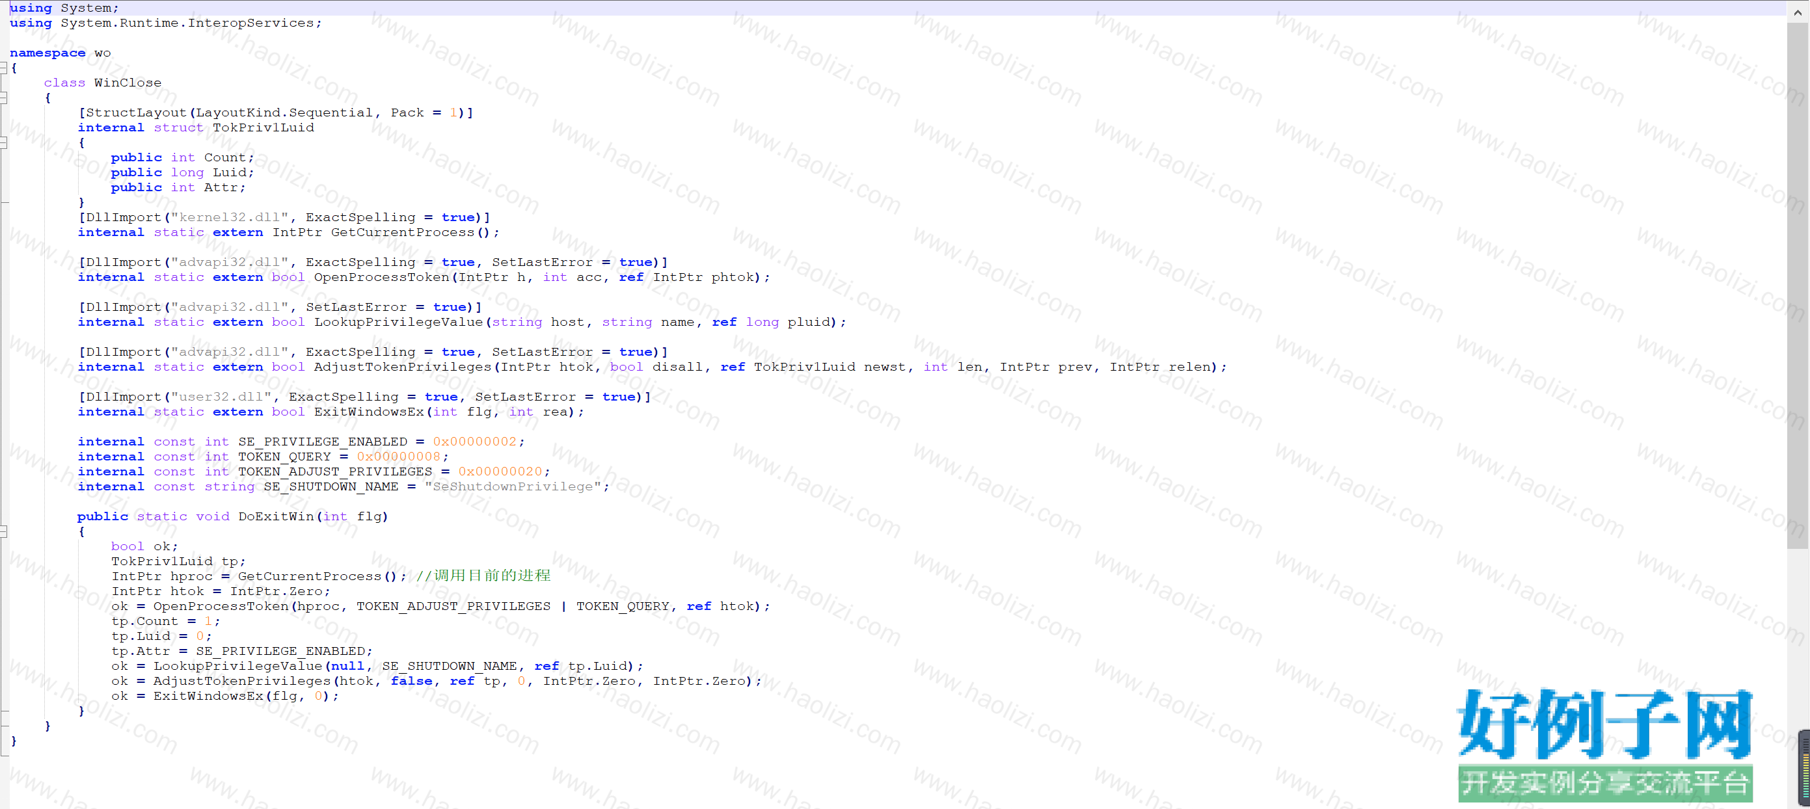Collapse the namespace wo fold marker

3,68
